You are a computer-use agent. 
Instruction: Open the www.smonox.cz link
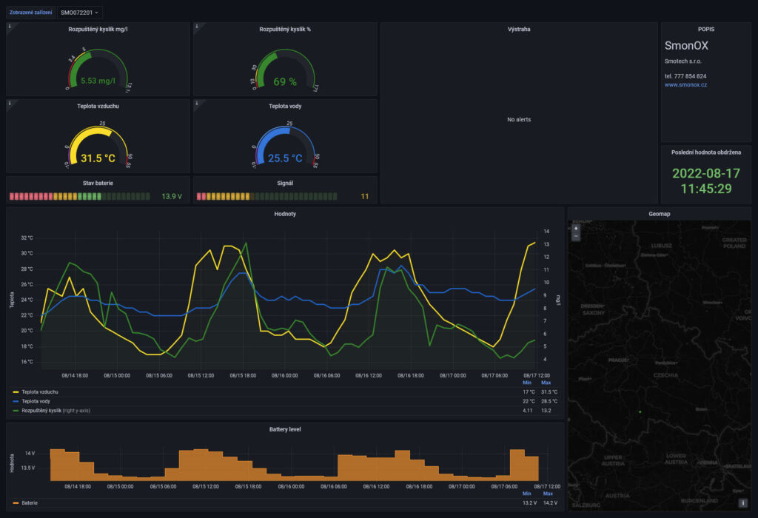point(685,85)
